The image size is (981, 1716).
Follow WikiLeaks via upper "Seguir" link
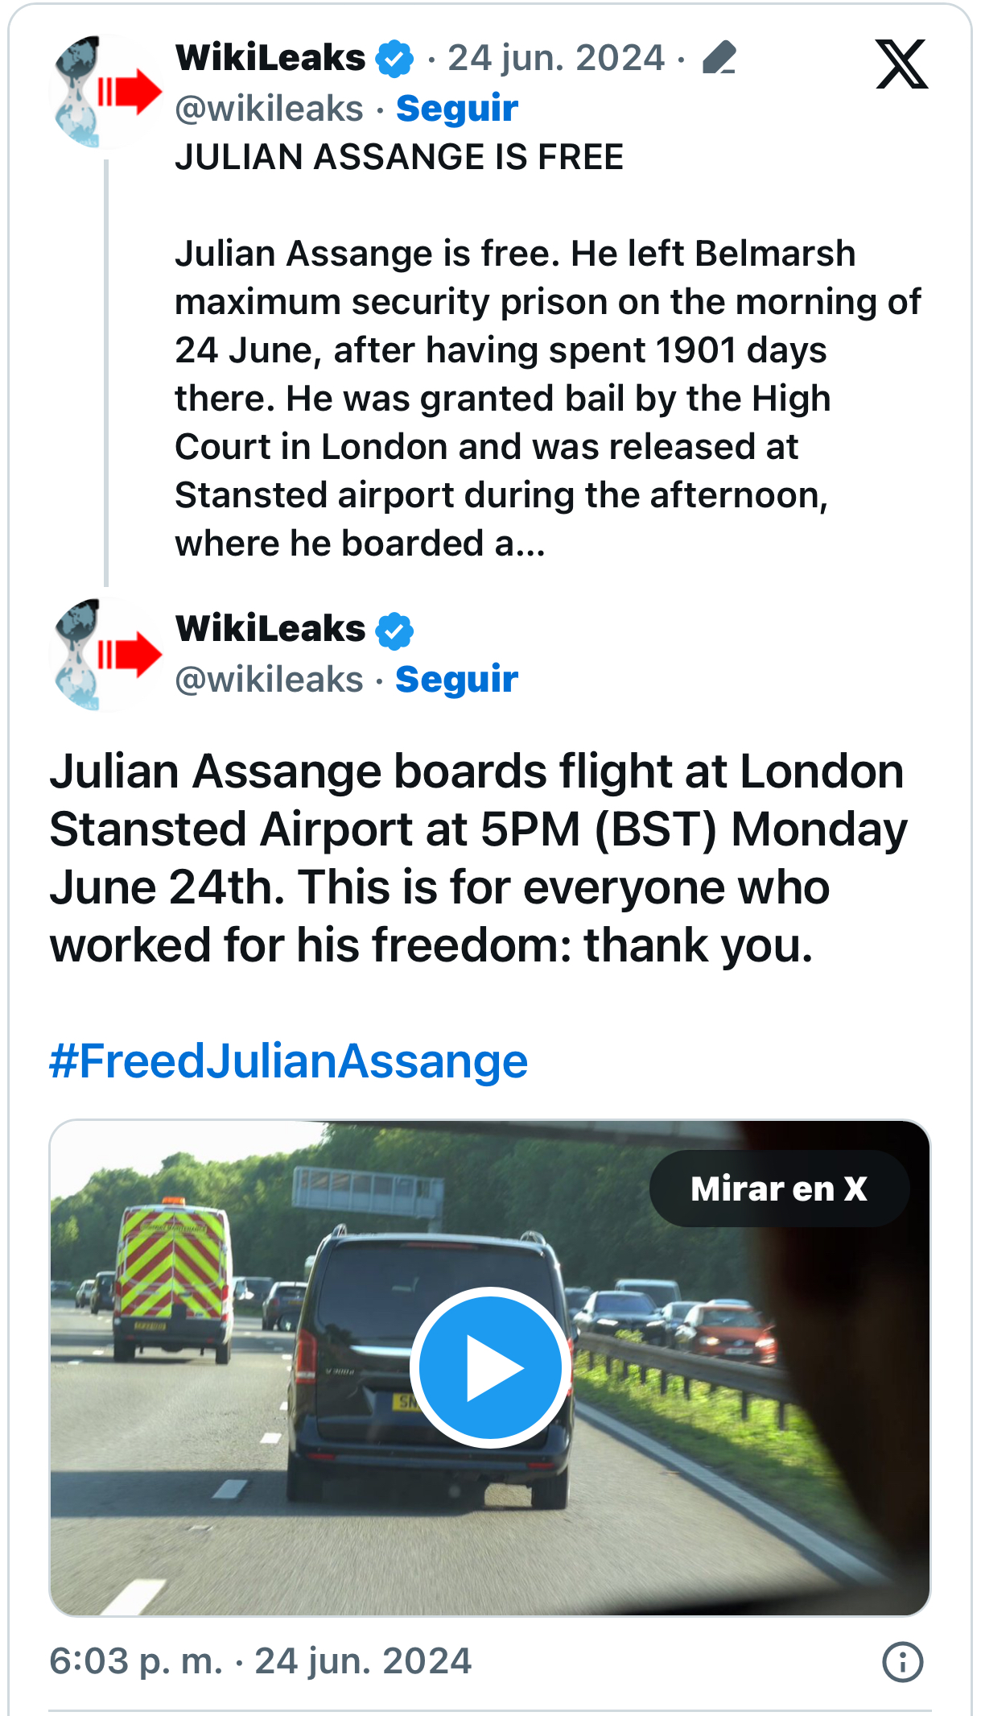point(456,109)
